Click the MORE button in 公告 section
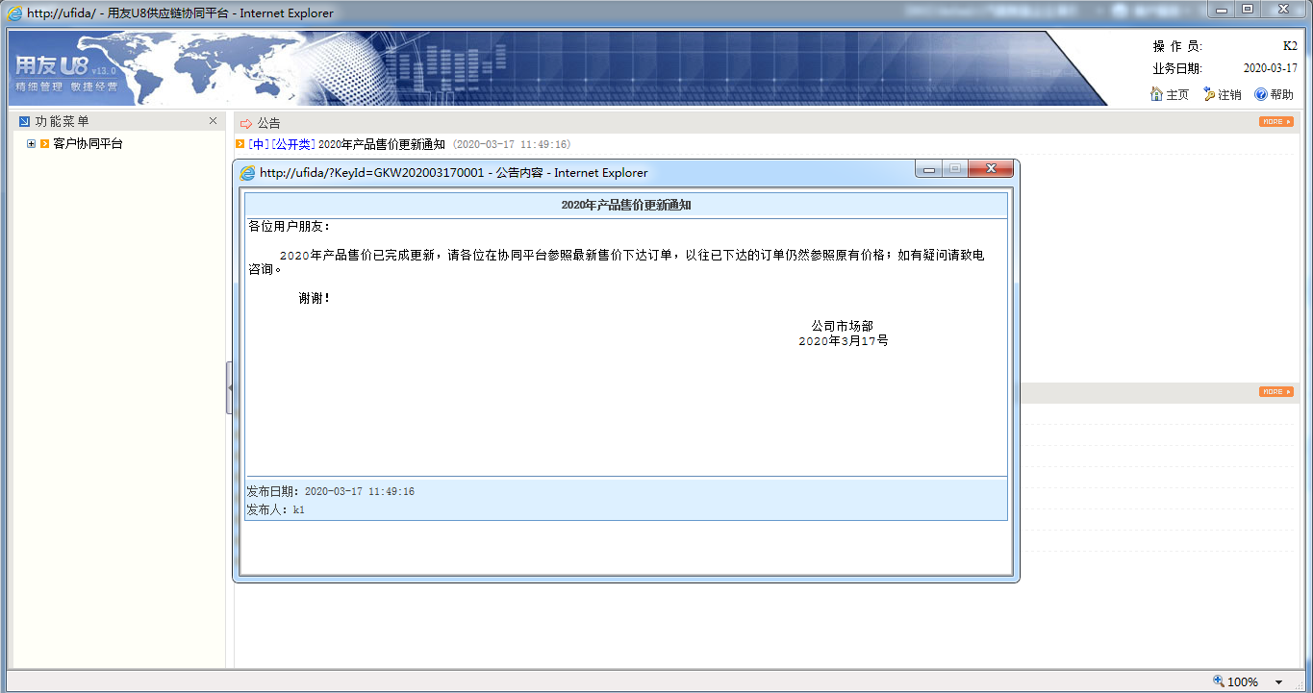This screenshot has width=1313, height=693. pos(1275,122)
